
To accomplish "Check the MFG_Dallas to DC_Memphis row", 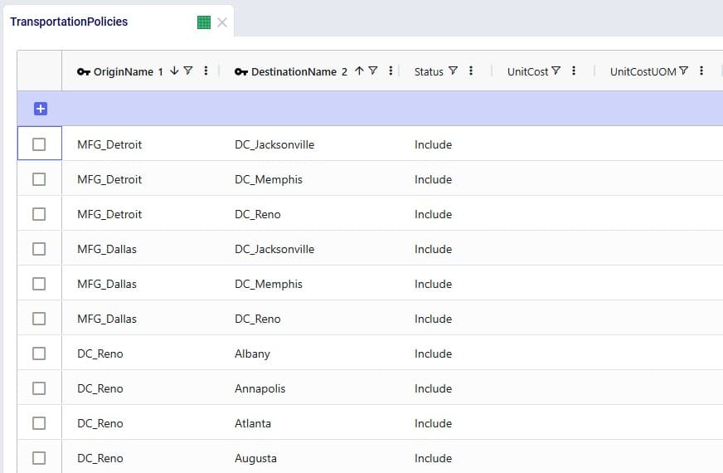I will point(39,284).
